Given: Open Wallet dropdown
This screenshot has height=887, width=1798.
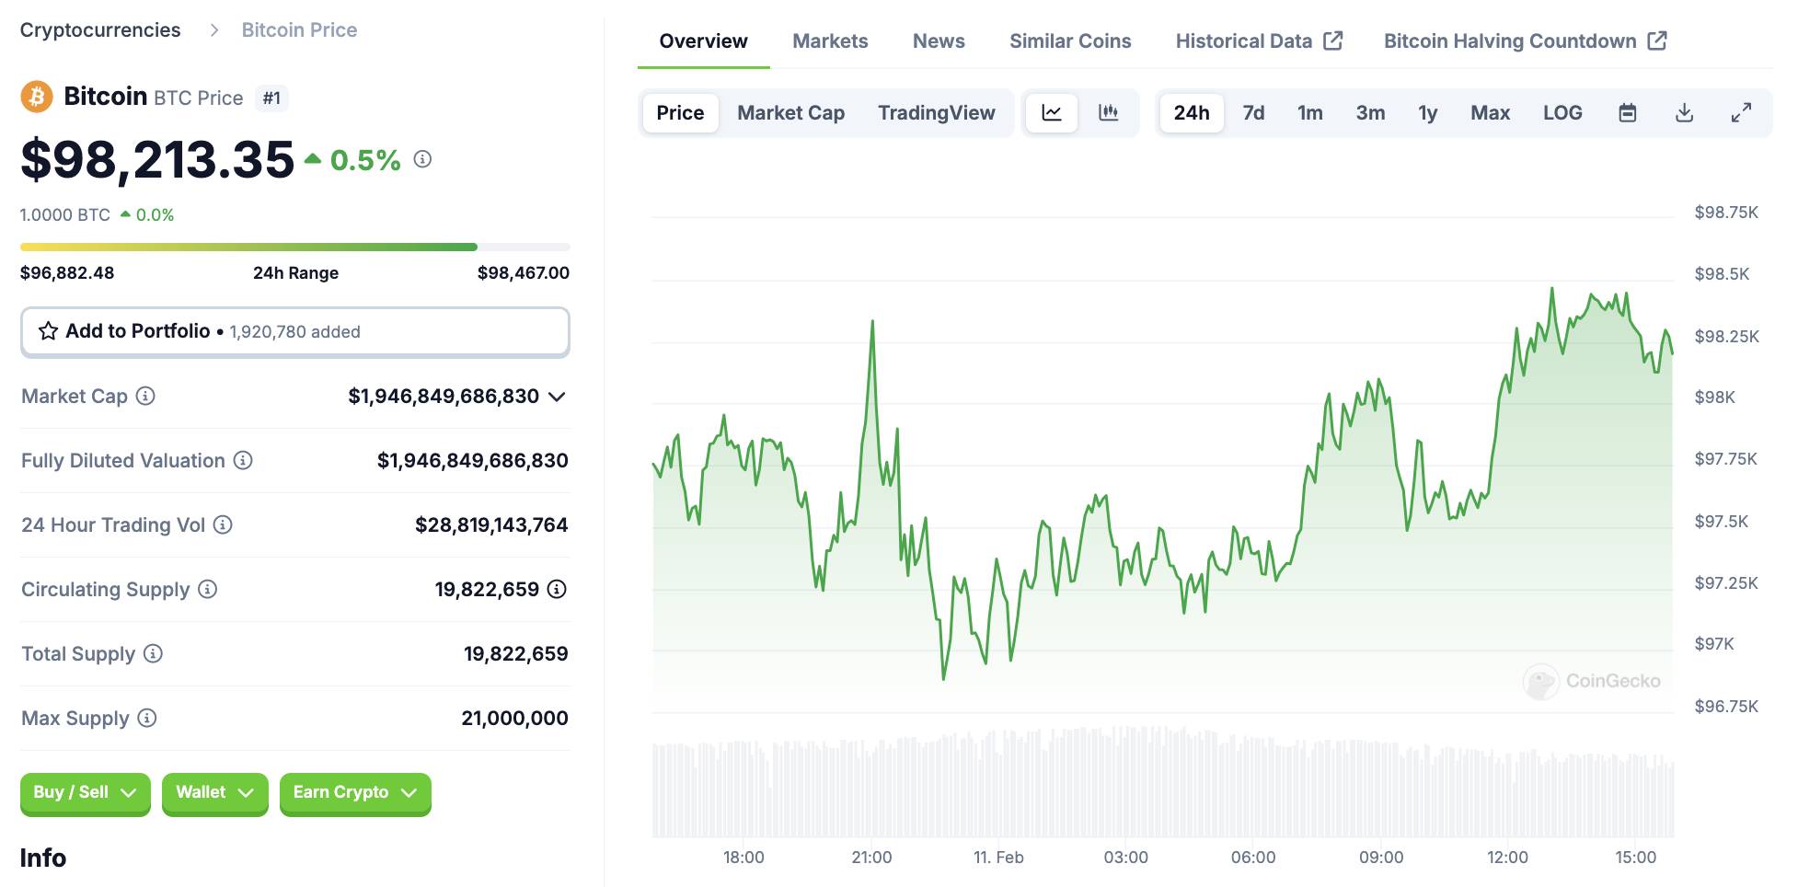Looking at the screenshot, I should pyautogui.click(x=215, y=793).
